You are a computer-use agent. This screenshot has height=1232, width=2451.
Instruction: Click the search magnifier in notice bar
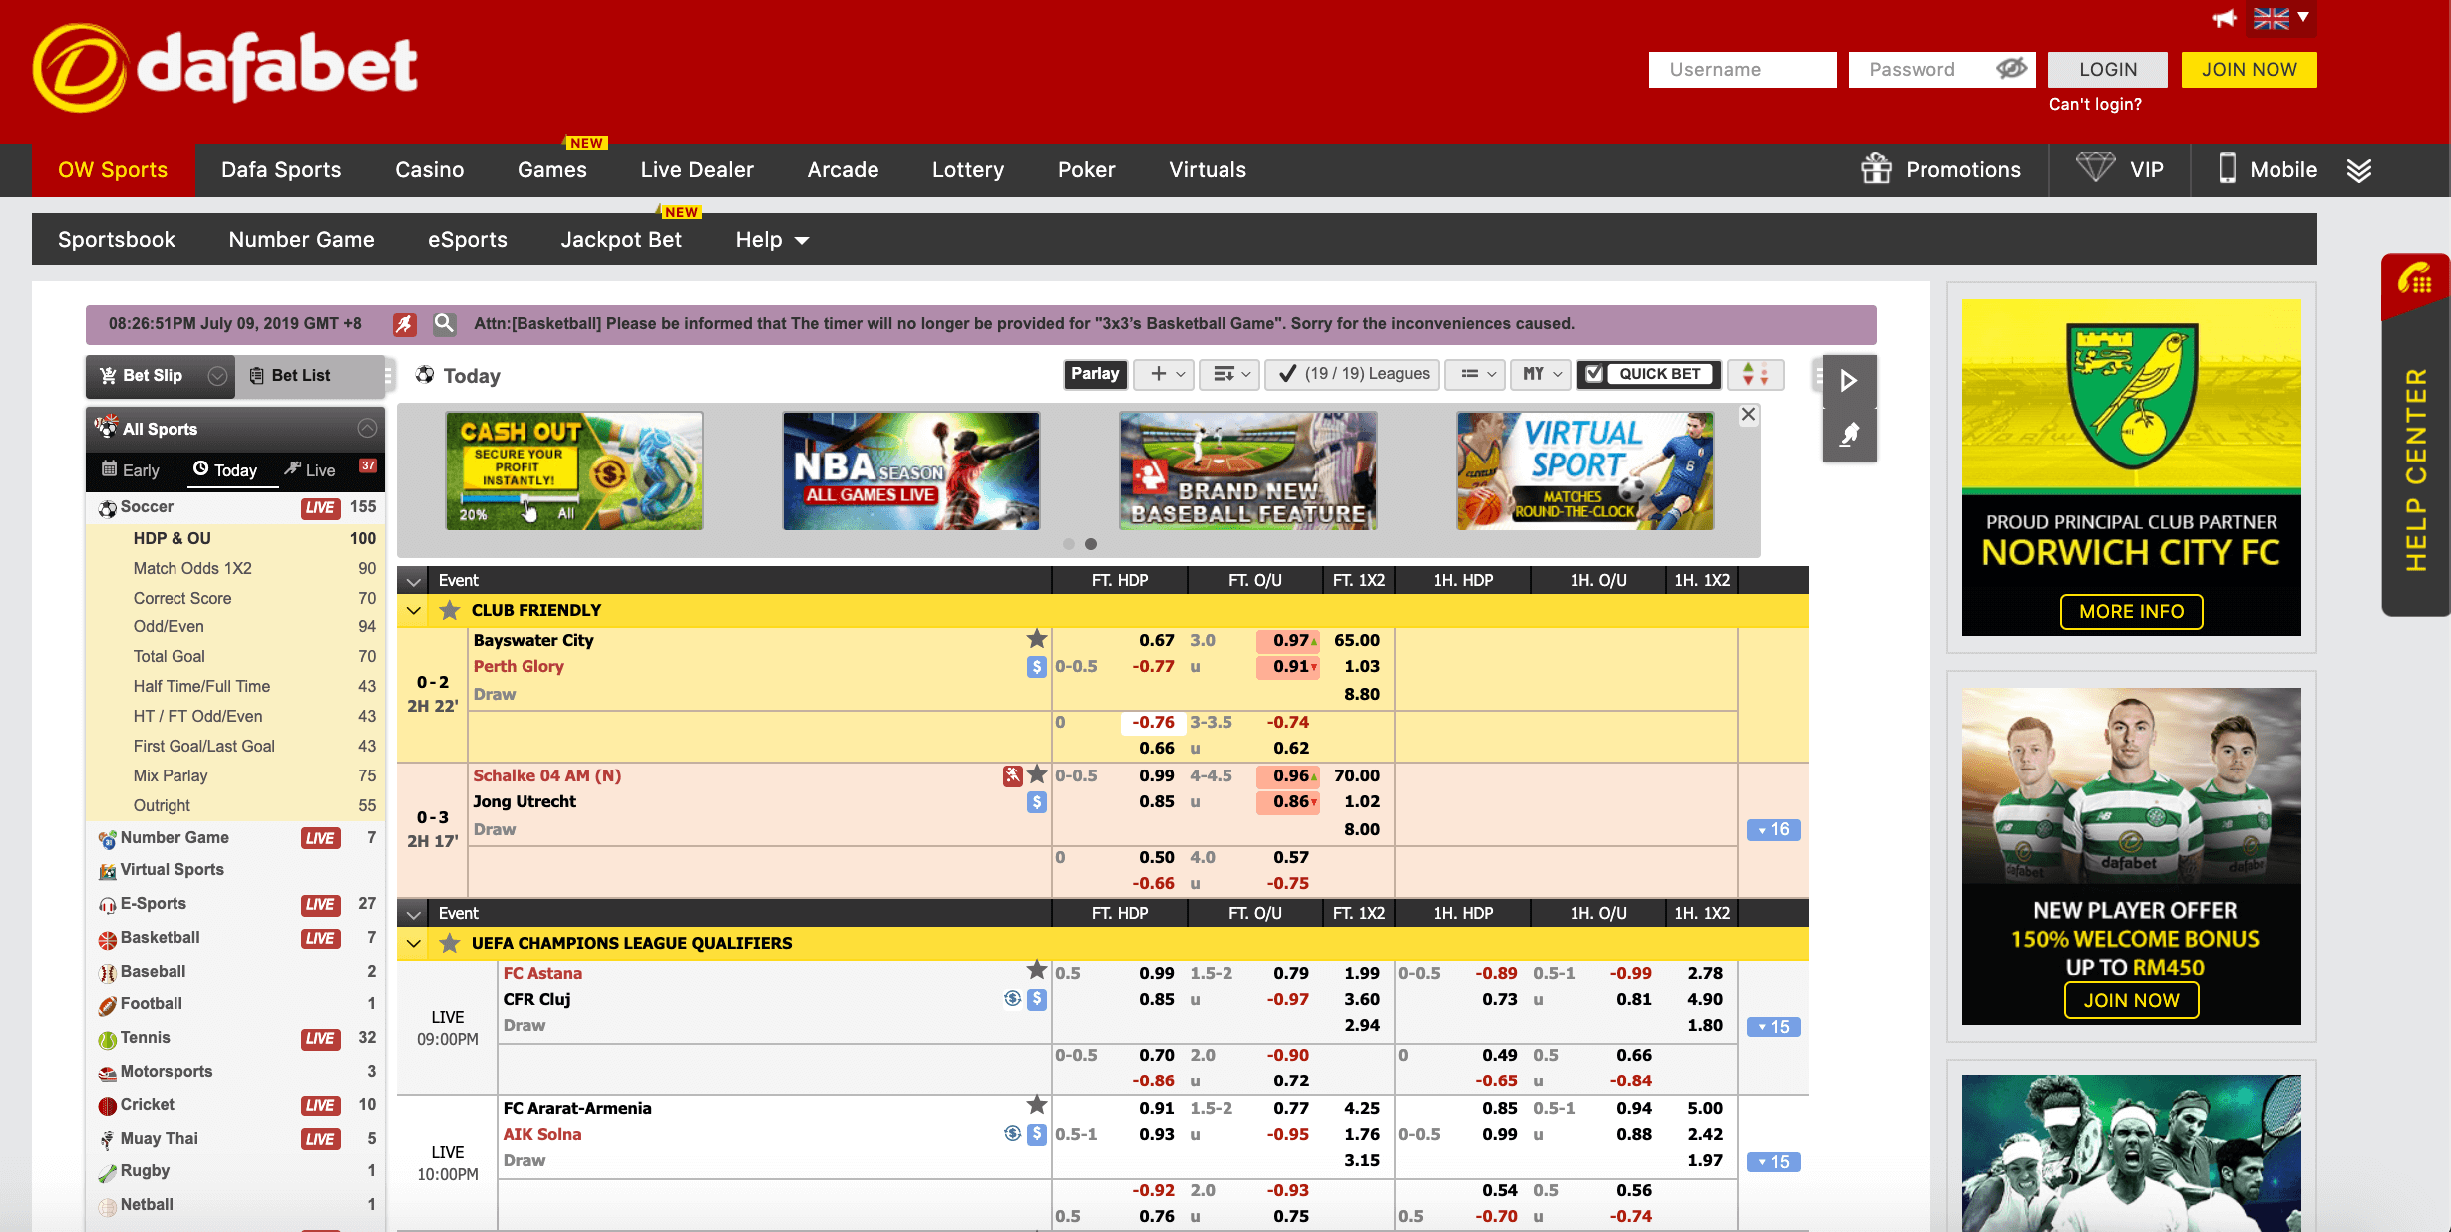(x=445, y=323)
